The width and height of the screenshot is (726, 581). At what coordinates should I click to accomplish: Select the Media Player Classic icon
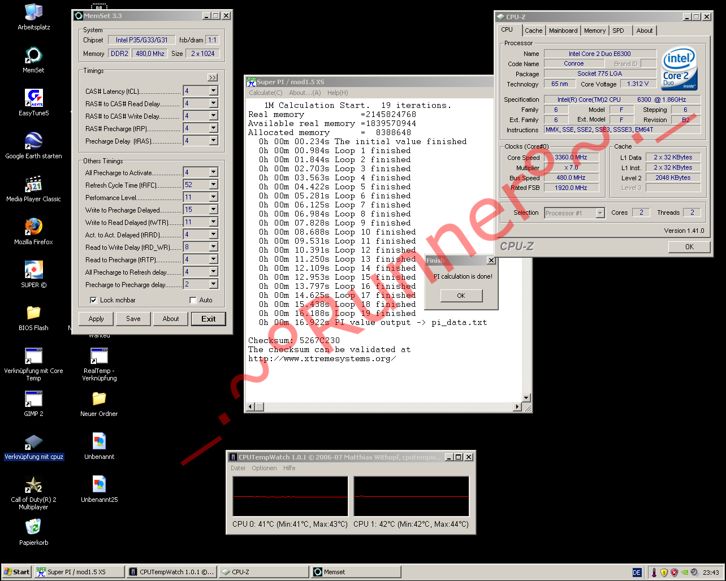33,189
